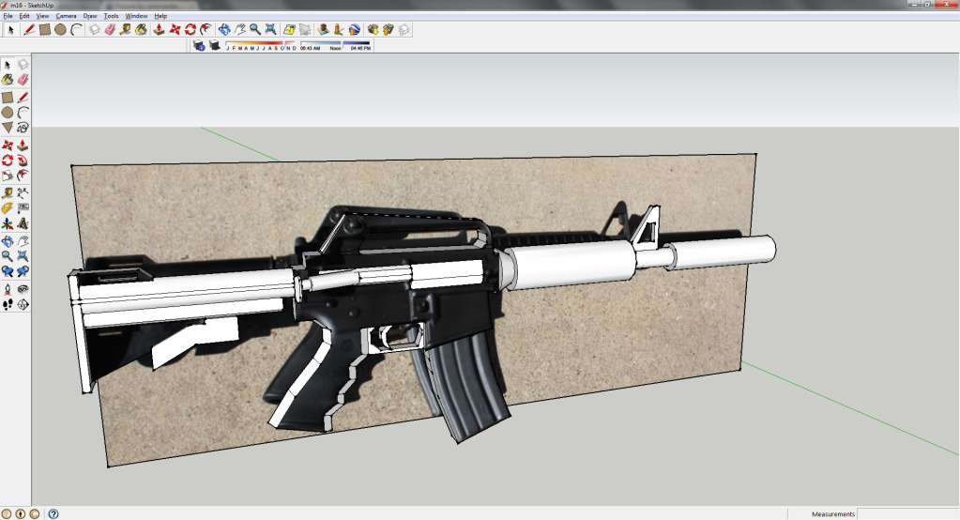The height and width of the screenshot is (520, 960).
Task: Activate Tape Measure in top toolbar
Action: point(126,29)
